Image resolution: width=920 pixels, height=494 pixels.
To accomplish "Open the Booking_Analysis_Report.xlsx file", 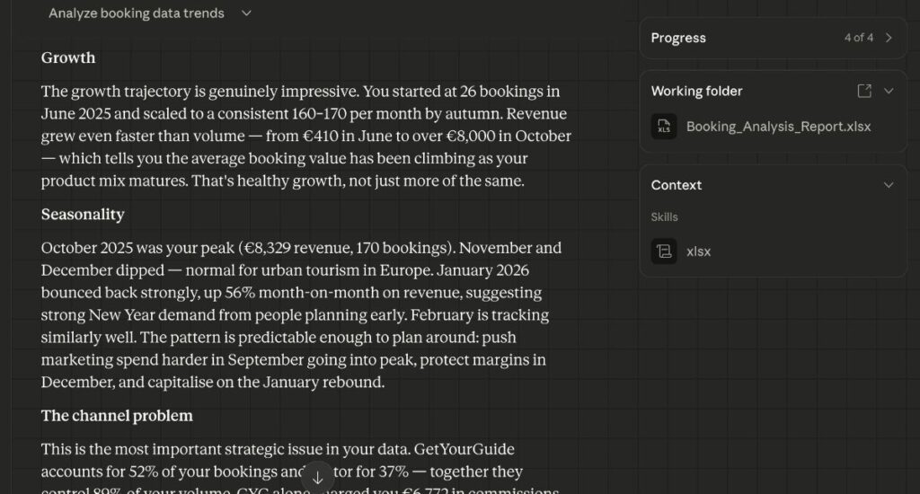I will tap(779, 127).
